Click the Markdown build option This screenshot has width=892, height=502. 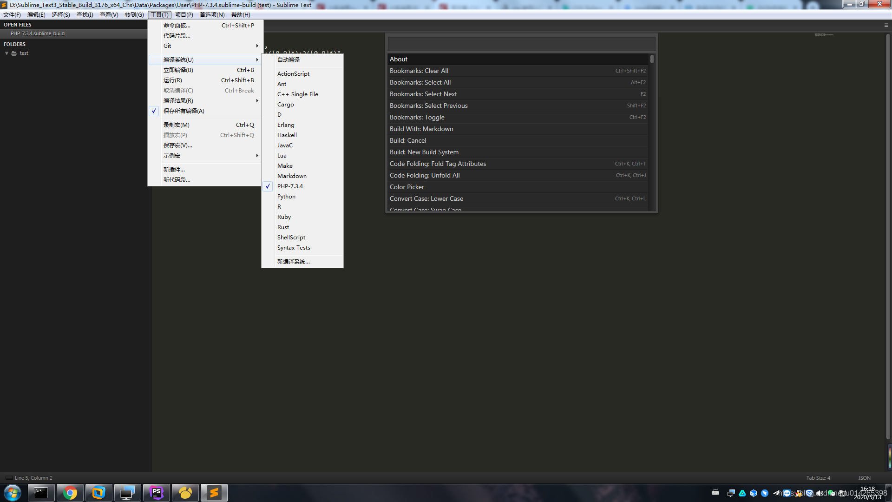click(x=292, y=176)
